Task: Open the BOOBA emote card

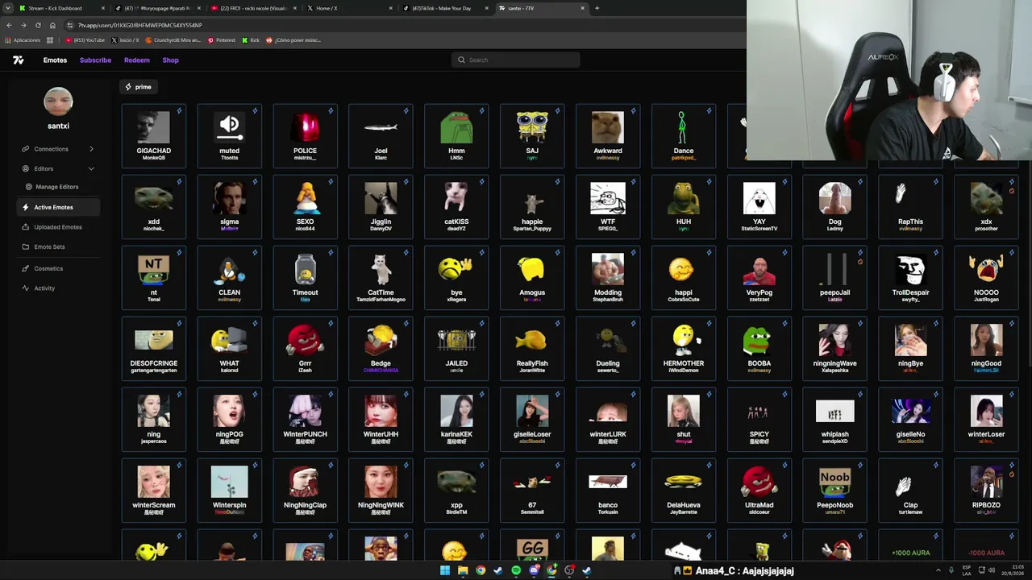Action: pyautogui.click(x=759, y=348)
